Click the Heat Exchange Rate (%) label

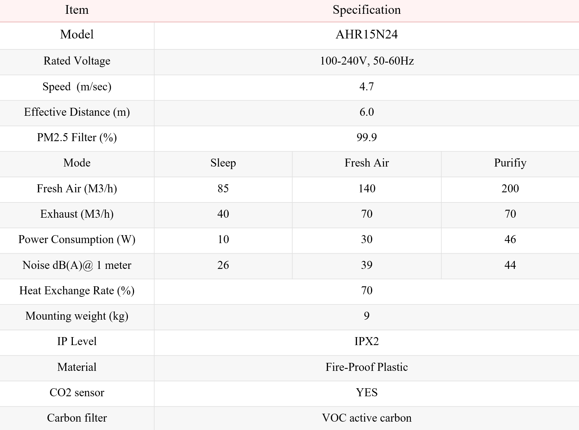pos(77,291)
